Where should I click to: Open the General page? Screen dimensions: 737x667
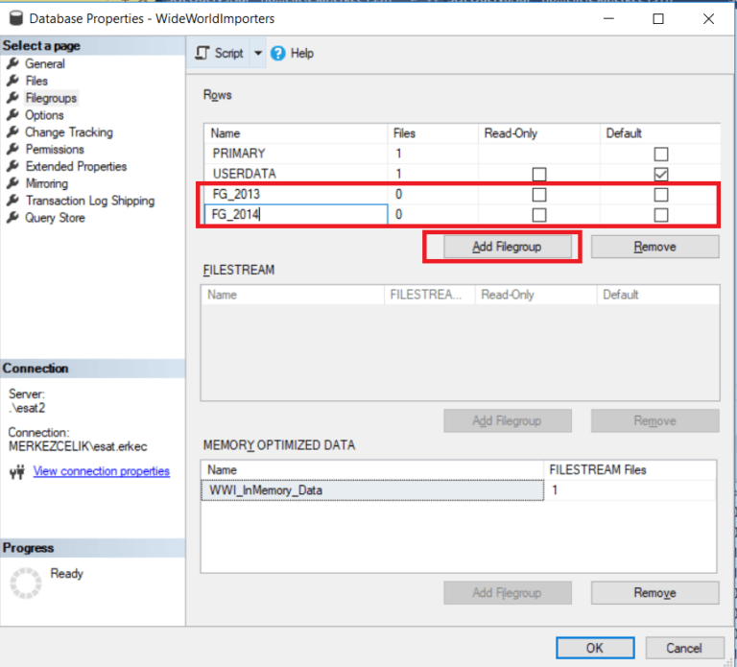tap(45, 63)
